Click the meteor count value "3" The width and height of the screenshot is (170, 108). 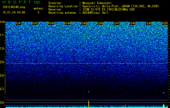(x=38, y=12)
